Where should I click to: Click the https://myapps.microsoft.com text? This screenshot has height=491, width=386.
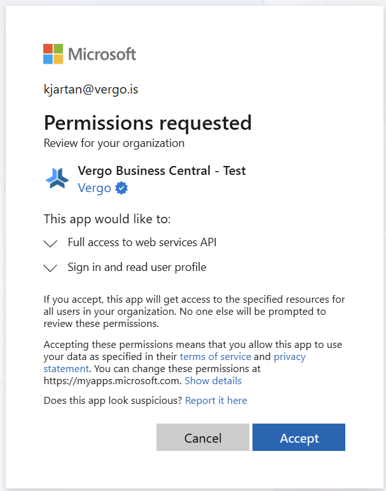pos(112,381)
